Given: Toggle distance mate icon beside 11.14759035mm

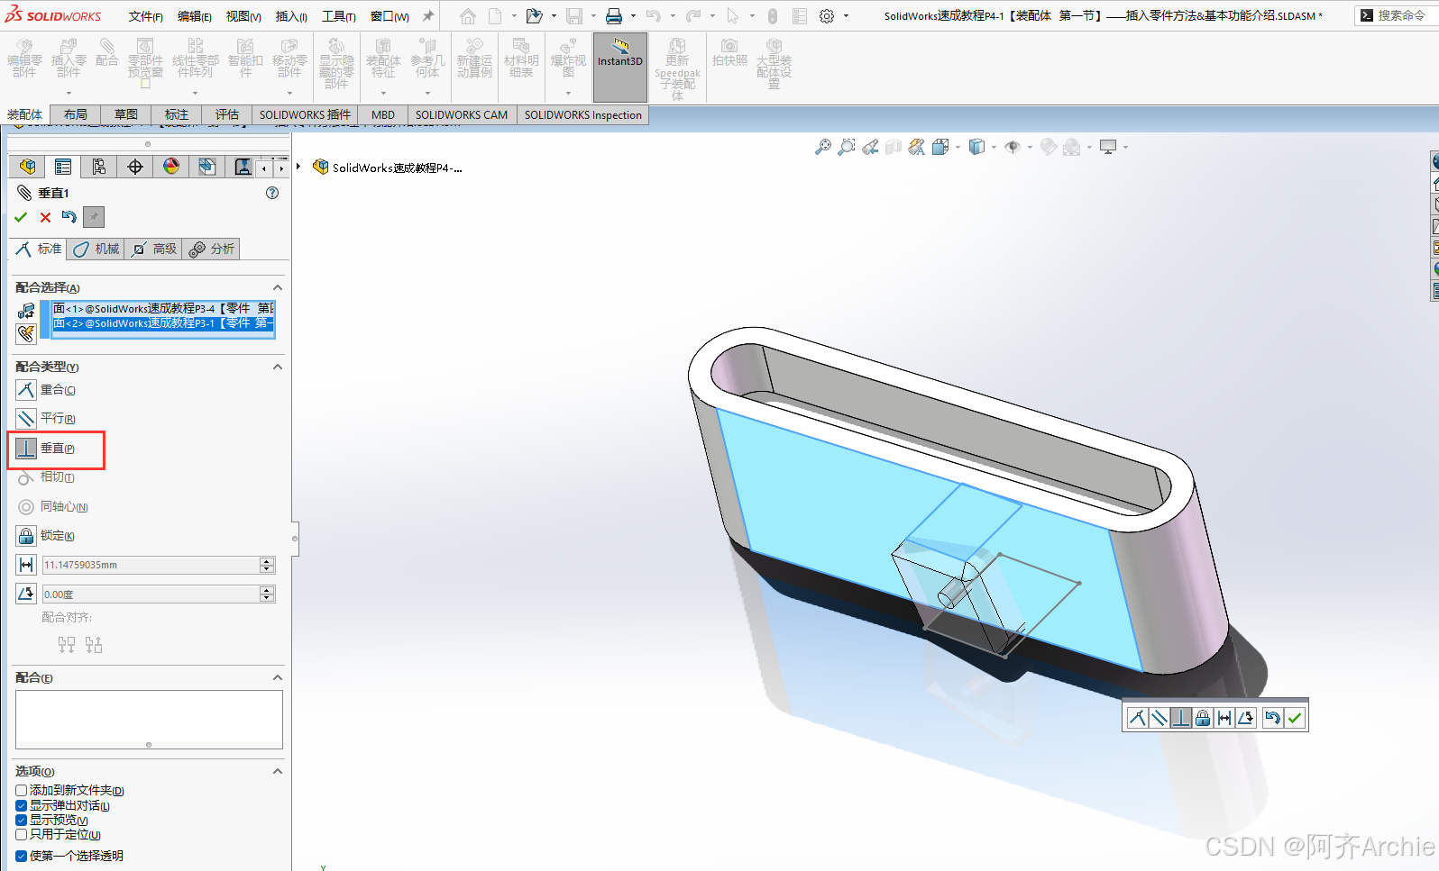Looking at the screenshot, I should pyautogui.click(x=26, y=565).
